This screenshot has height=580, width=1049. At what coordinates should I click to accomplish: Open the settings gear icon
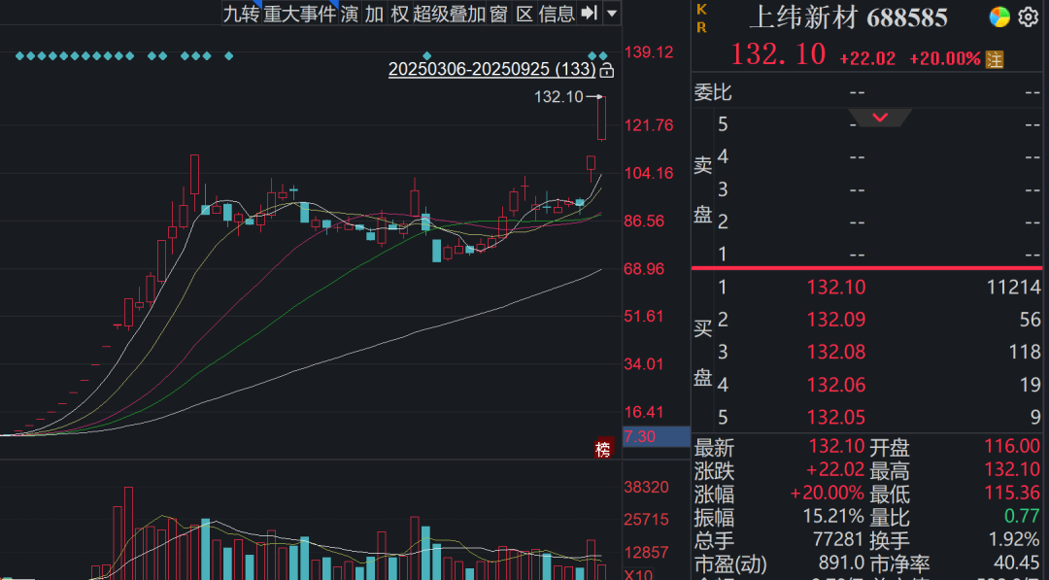tap(1029, 17)
